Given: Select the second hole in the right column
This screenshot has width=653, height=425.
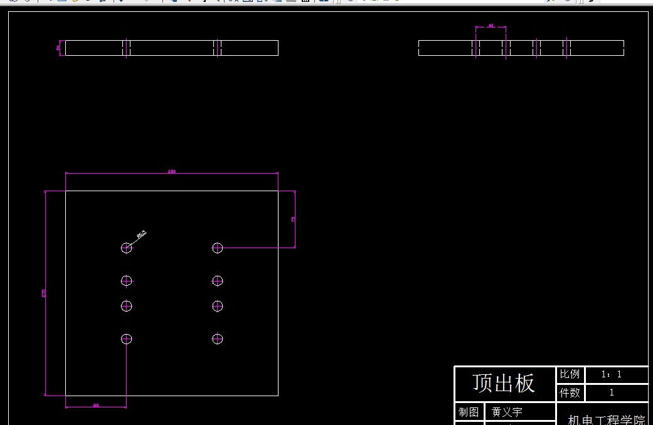Looking at the screenshot, I should (218, 281).
